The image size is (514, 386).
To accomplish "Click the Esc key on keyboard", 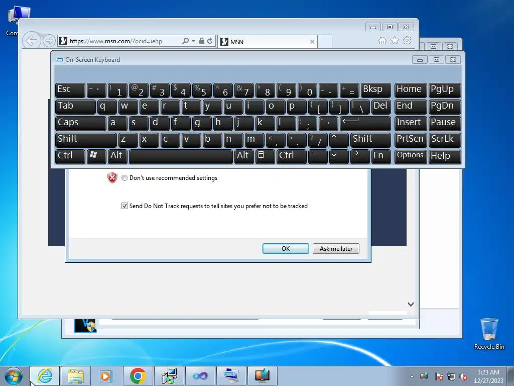I will pos(70,90).
